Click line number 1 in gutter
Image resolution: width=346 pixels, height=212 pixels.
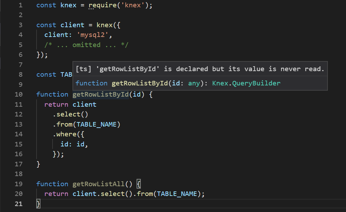(21, 5)
